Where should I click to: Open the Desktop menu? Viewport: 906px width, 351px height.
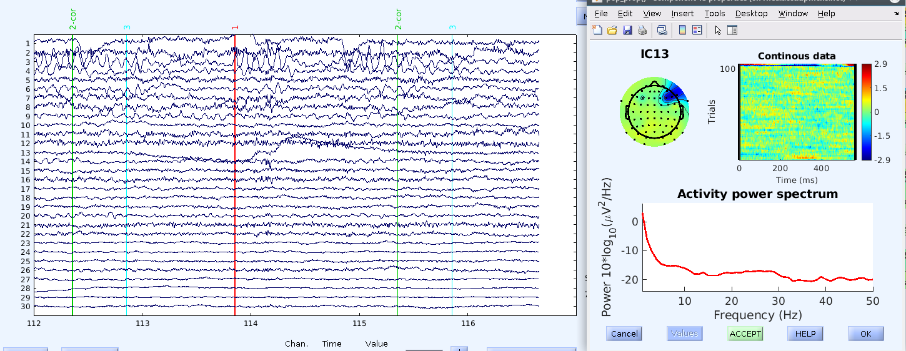[751, 13]
